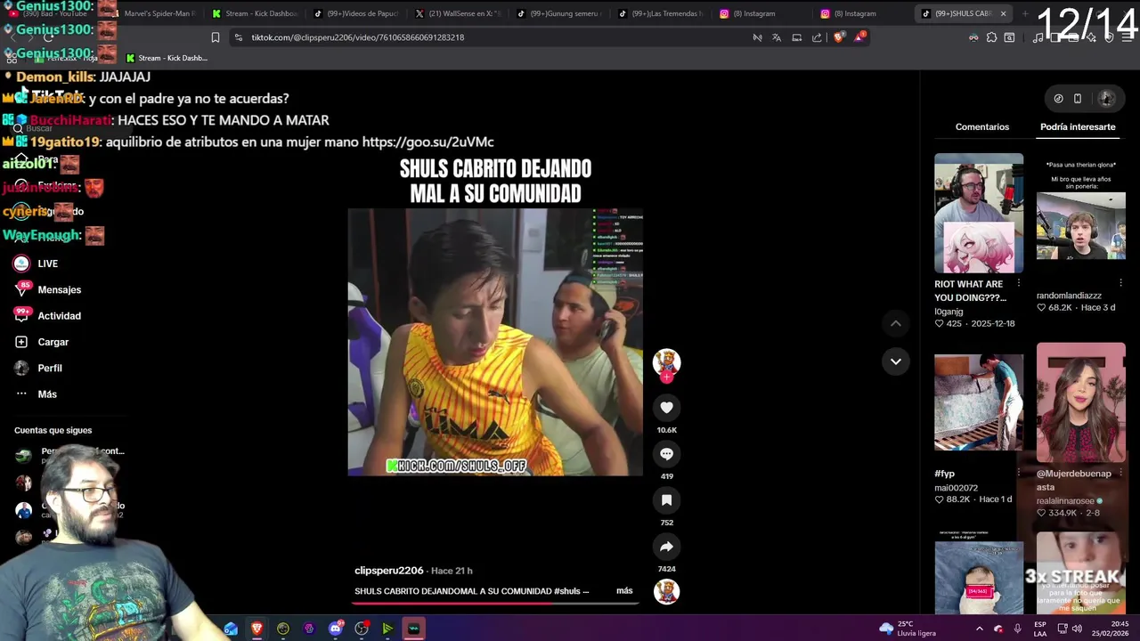Pause the SHULS CABRITO video player
Screen dimensions: 1140x641
495,342
